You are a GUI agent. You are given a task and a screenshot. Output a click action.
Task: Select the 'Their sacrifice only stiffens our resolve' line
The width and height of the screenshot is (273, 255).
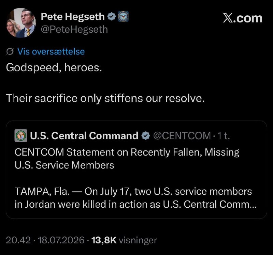tap(105, 98)
